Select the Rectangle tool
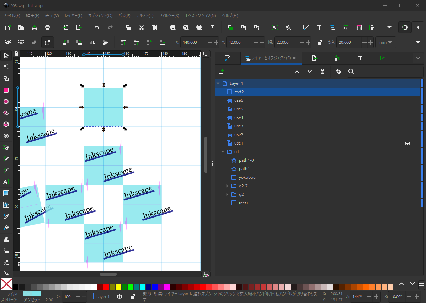Screen dimensions: 426x303 [x=6, y=90]
